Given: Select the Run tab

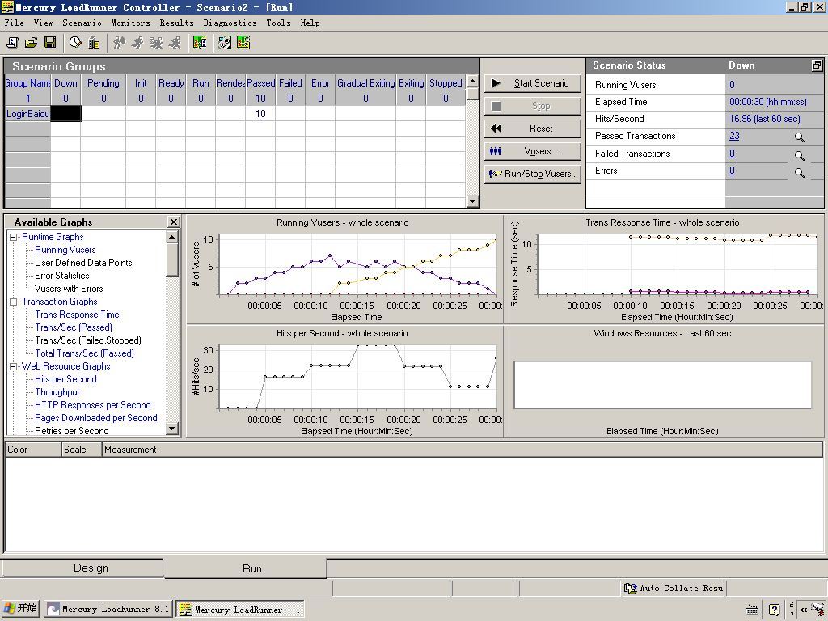Looking at the screenshot, I should pyautogui.click(x=246, y=568).
